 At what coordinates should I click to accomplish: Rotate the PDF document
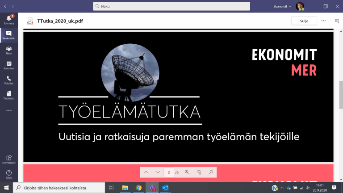(199, 172)
